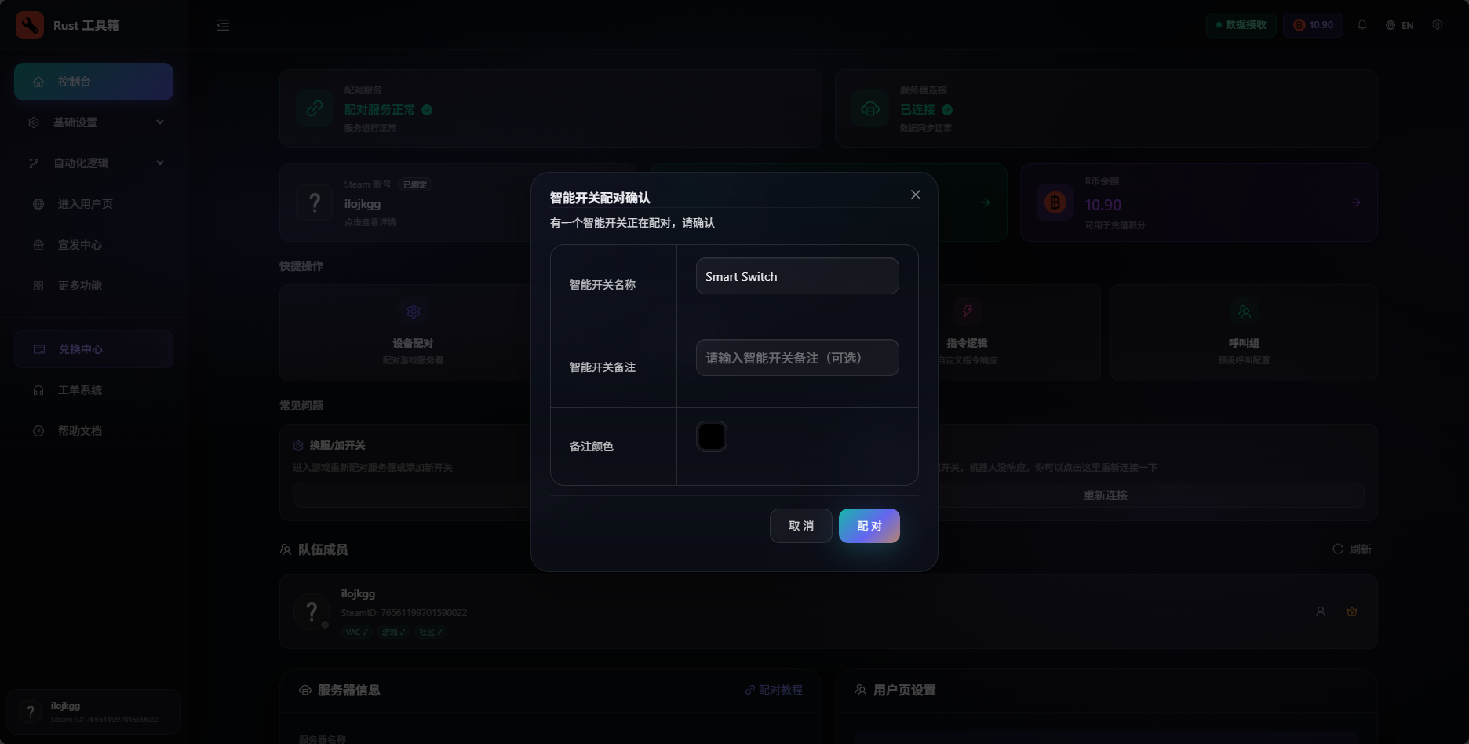Click the user icon on ilojkgg's row

point(1321,611)
